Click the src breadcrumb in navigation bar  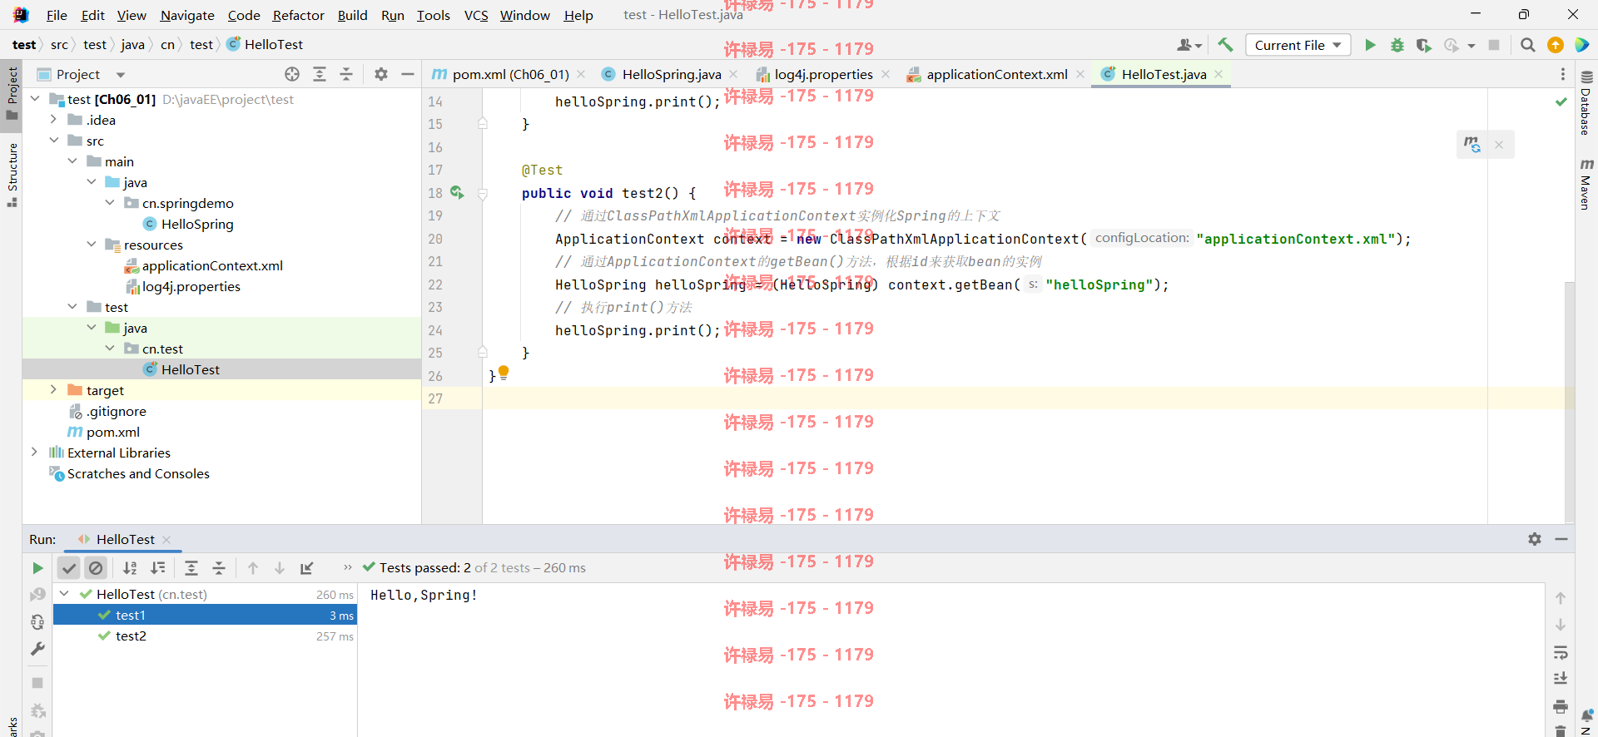(59, 45)
